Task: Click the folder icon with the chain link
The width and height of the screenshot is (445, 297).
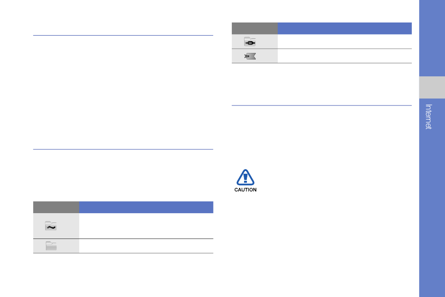Action: click(x=250, y=42)
